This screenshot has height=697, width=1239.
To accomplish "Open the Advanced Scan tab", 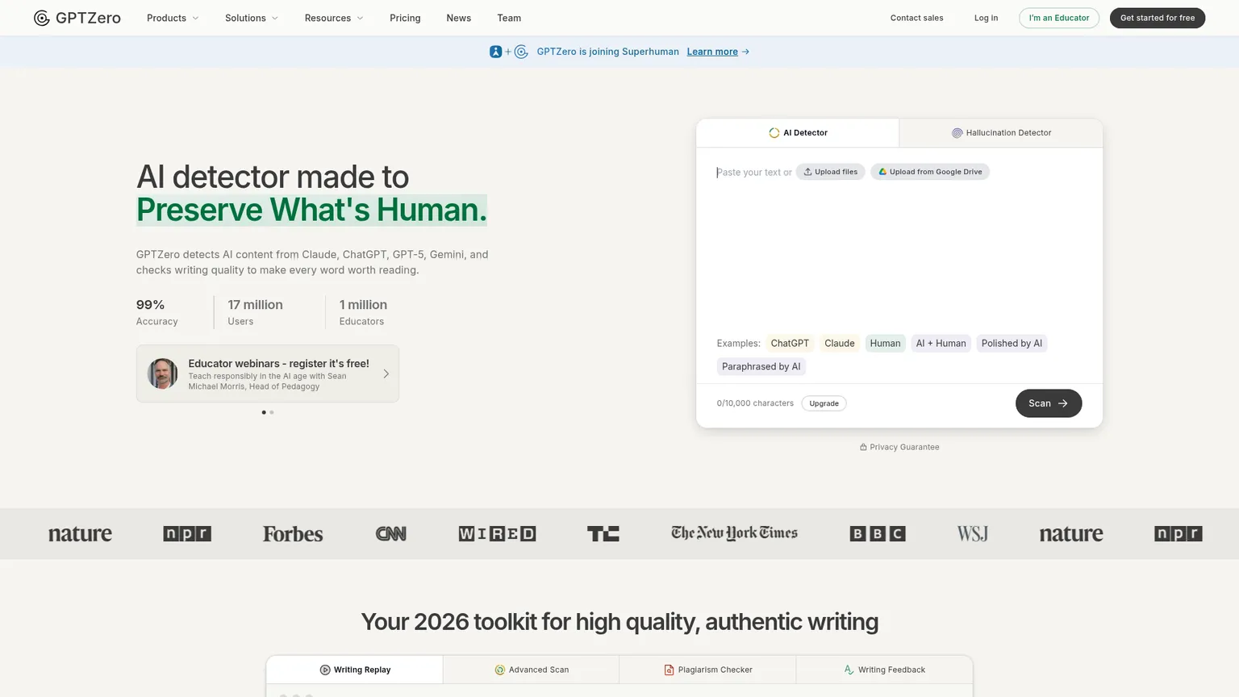I will point(532,670).
